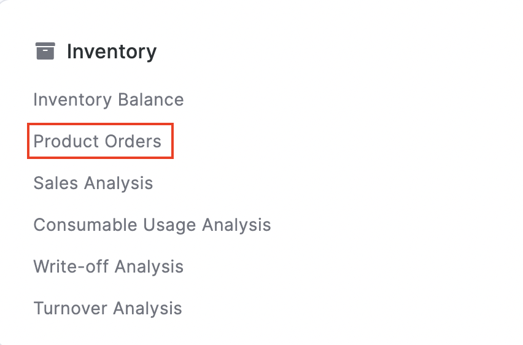This screenshot has width=523, height=345.
Task: Open the Product Orders link
Action: 98,141
